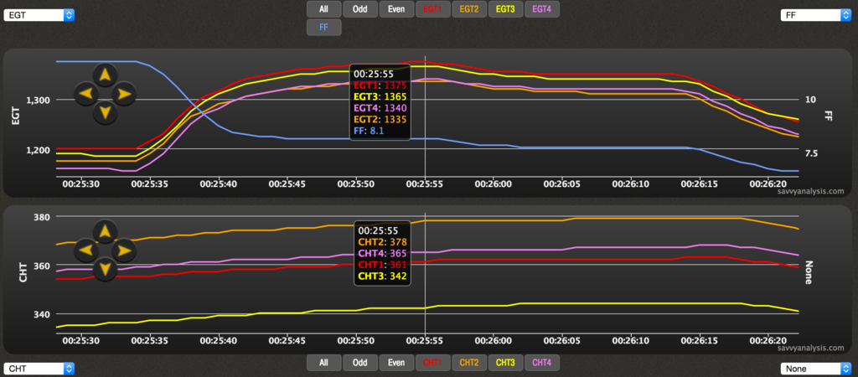The width and height of the screenshot is (858, 377).
Task: Click the up arrow on CHT chart
Action: click(x=104, y=231)
